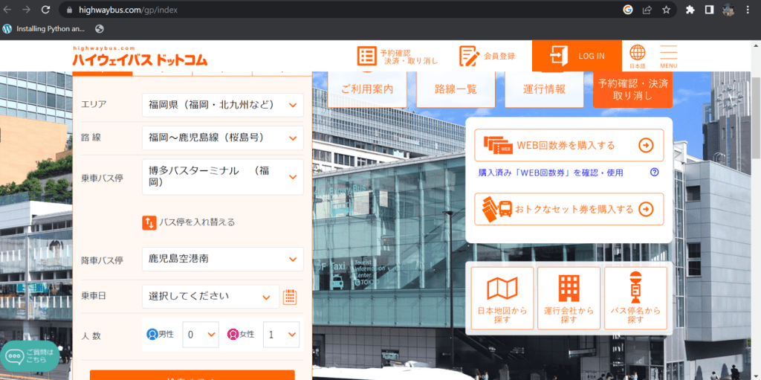Open the 運行情報 service information tab
This screenshot has height=380, width=761.
pyautogui.click(x=544, y=89)
